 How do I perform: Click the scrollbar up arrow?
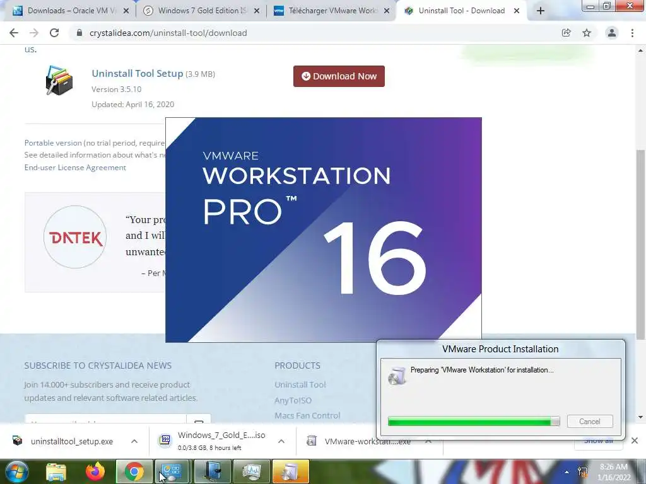641,50
